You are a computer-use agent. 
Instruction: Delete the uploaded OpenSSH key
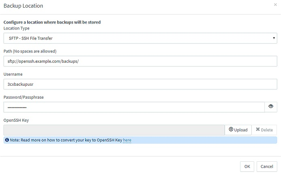264,130
